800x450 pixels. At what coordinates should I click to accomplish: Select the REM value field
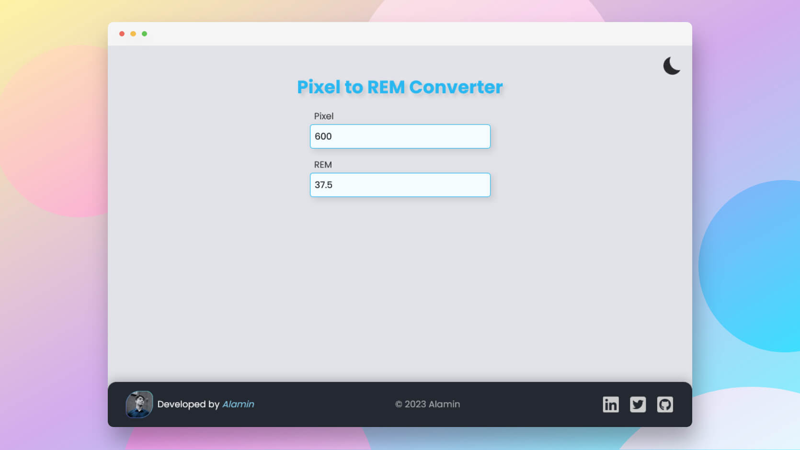tap(400, 185)
